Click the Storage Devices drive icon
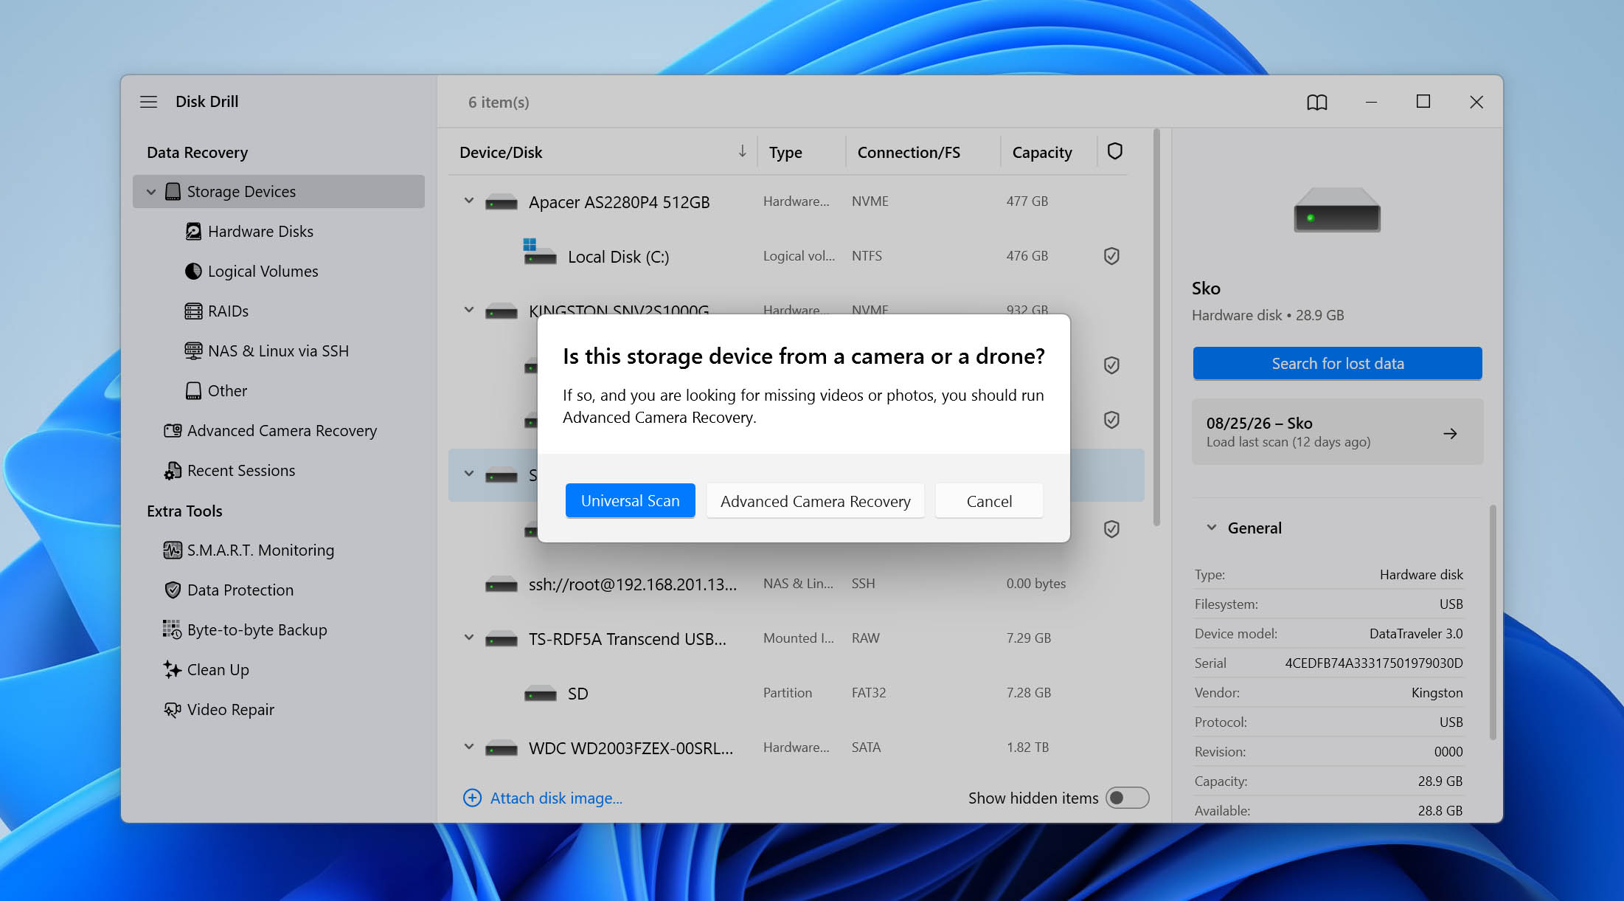1624x901 pixels. coord(173,192)
